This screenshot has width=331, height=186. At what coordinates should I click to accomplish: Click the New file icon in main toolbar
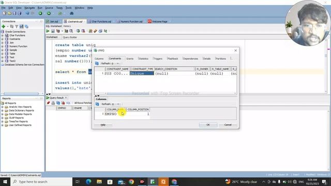(5, 13)
